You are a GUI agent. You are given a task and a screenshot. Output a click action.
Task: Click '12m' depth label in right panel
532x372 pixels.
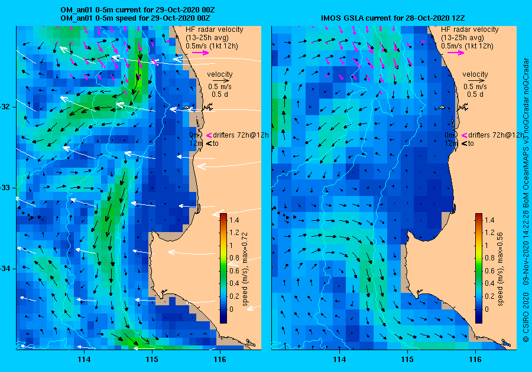click(x=451, y=143)
